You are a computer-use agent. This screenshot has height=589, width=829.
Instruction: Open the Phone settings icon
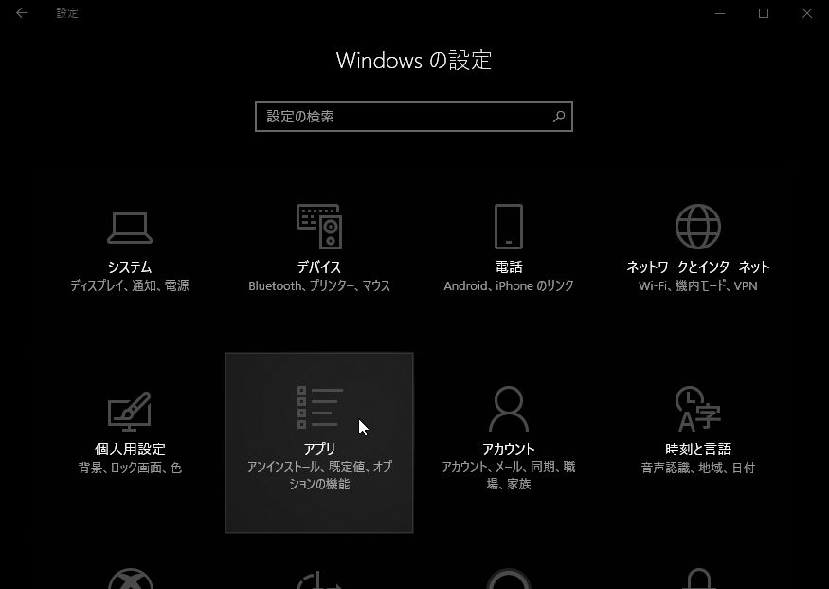pos(509,227)
